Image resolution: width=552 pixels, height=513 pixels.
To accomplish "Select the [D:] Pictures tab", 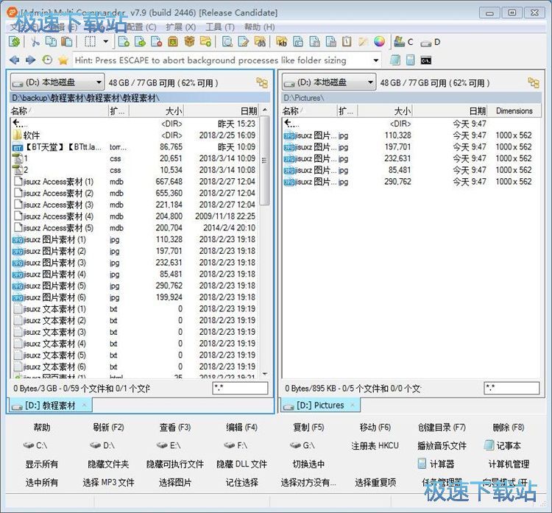I will click(320, 406).
